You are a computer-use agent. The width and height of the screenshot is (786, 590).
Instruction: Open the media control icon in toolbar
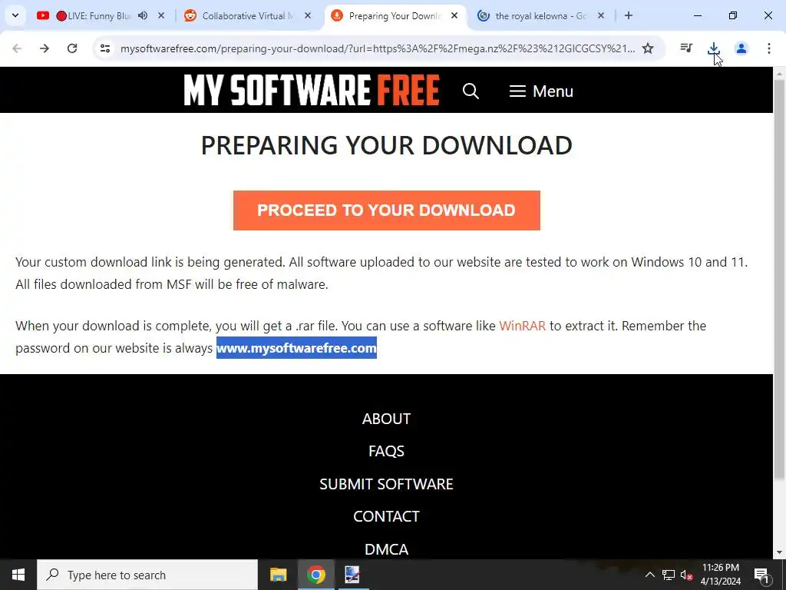click(x=685, y=48)
